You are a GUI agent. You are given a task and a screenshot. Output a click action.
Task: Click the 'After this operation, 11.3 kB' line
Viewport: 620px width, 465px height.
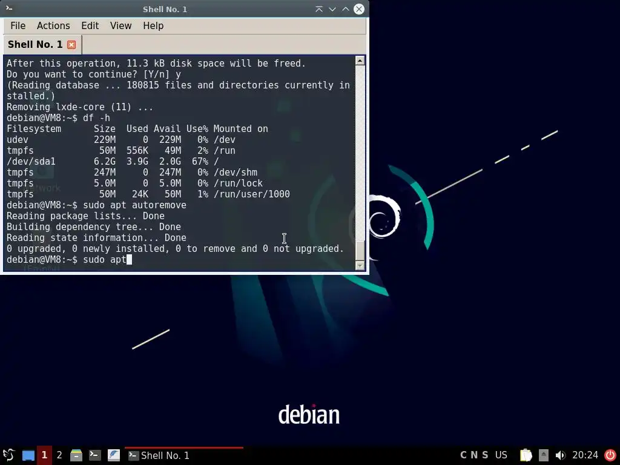pyautogui.click(x=156, y=63)
